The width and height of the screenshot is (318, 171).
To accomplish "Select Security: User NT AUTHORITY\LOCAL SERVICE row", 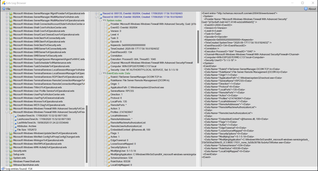I will point(144,70).
